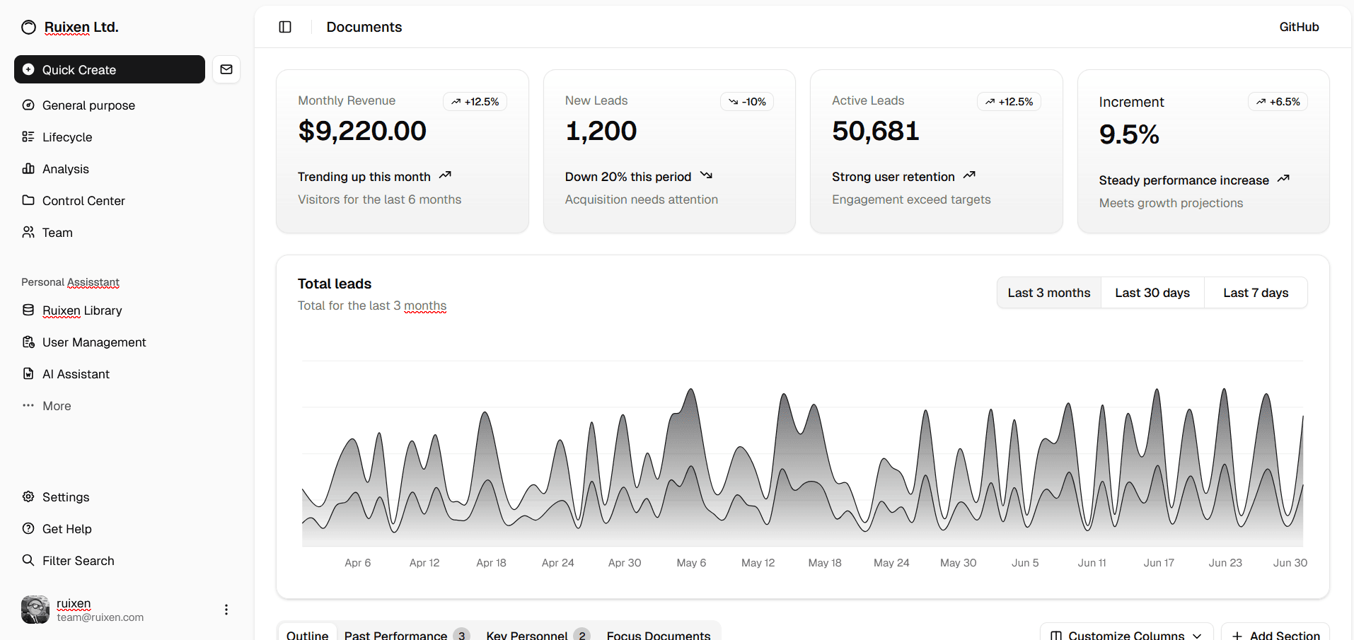Open Ruixen Library database item
1354x640 pixels.
click(x=81, y=310)
